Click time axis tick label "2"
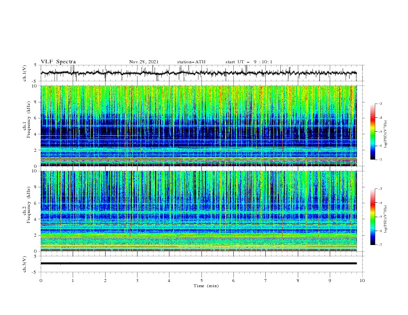This screenshot has height=315, width=408. (105, 281)
